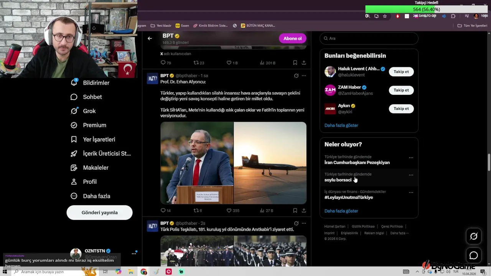Open view stats showing 27 B

point(267,210)
